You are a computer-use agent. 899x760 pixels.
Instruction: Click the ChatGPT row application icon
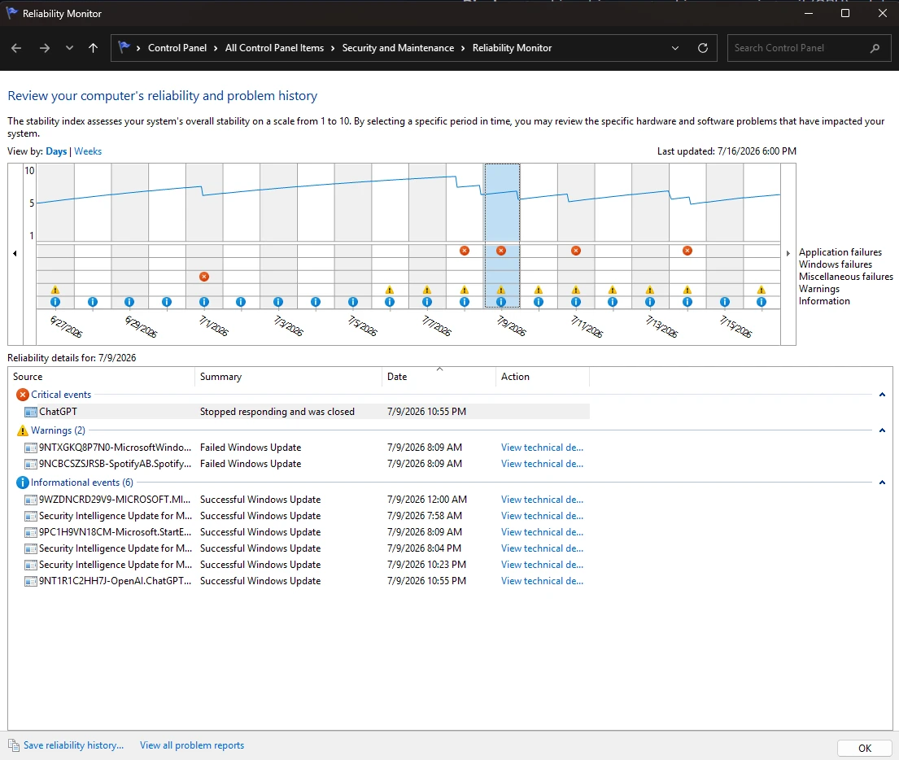click(x=30, y=412)
